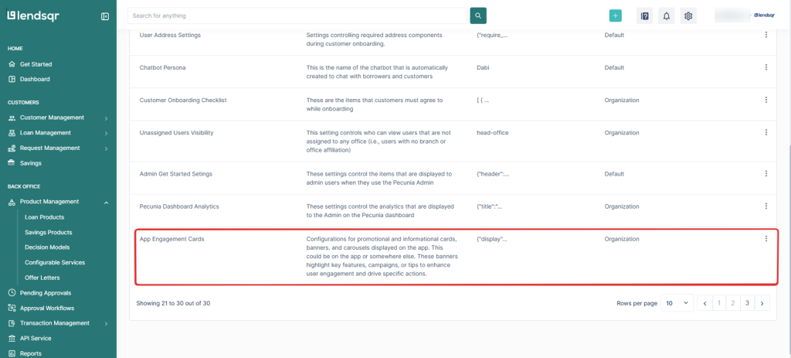Go to pagination page 2
The image size is (791, 358).
click(732, 304)
